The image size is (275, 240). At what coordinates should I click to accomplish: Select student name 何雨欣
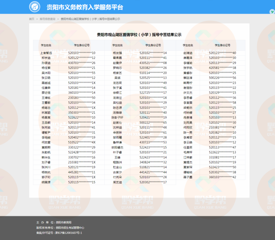coord(188,127)
